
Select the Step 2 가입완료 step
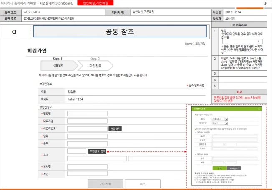tap(96, 66)
